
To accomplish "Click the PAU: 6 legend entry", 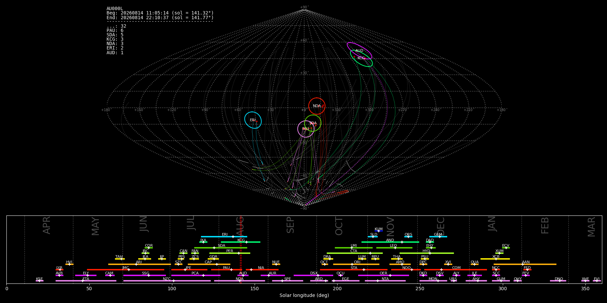I will click(115, 31).
